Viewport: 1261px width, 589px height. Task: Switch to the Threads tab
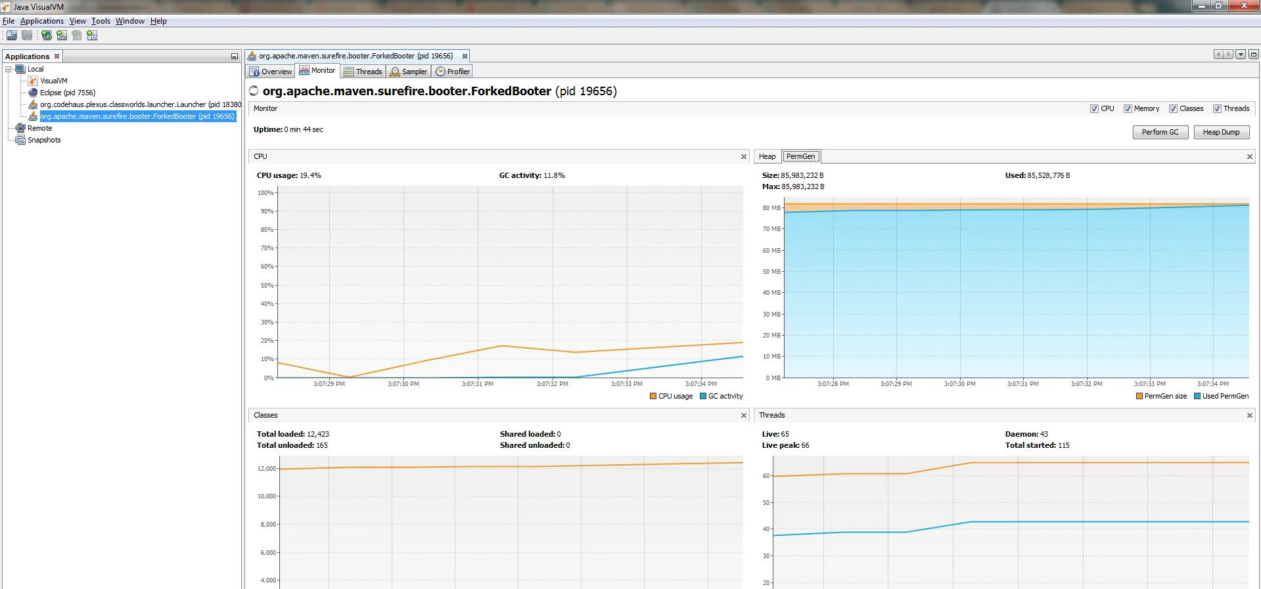[363, 72]
